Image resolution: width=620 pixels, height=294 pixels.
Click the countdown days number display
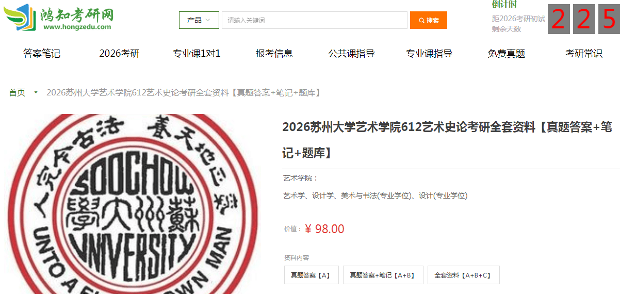(x=583, y=19)
